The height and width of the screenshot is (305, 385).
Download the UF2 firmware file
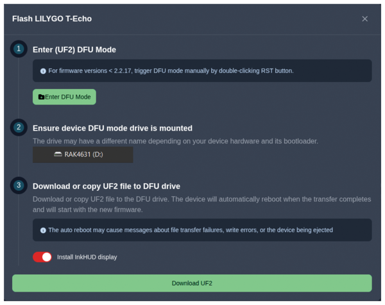192,283
